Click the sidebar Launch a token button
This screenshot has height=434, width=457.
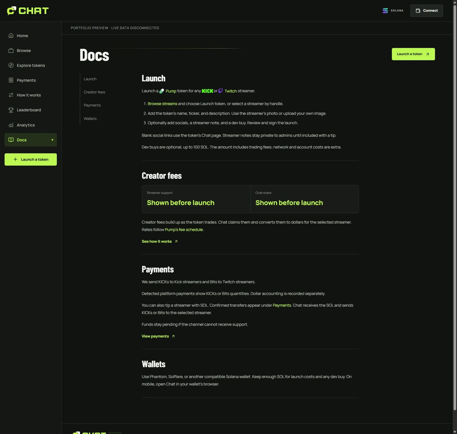point(31,159)
